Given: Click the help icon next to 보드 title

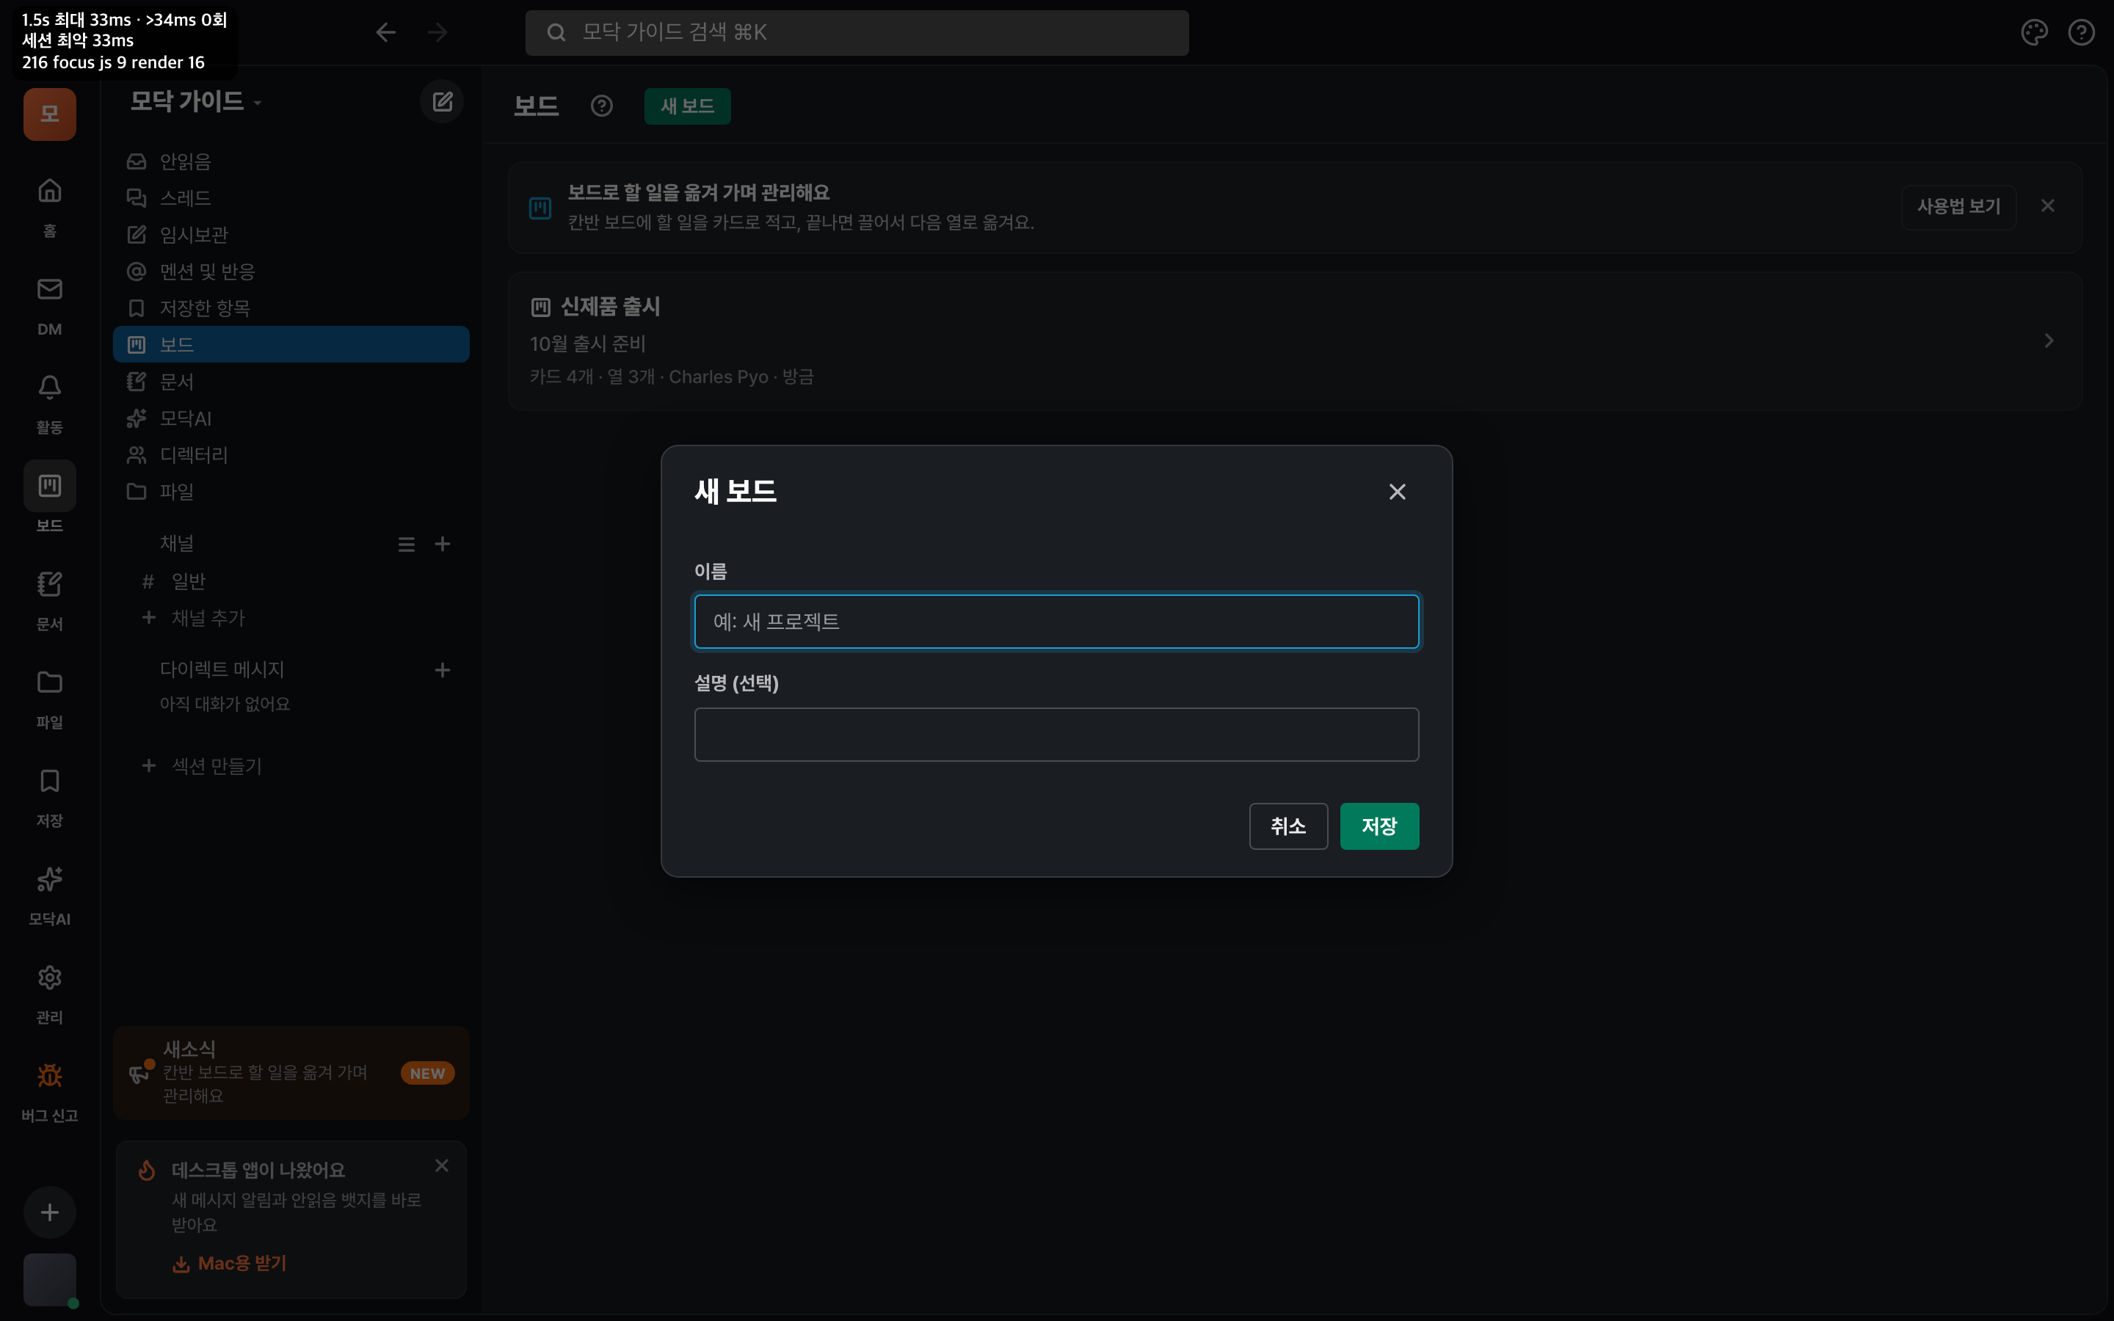Looking at the screenshot, I should coord(602,106).
